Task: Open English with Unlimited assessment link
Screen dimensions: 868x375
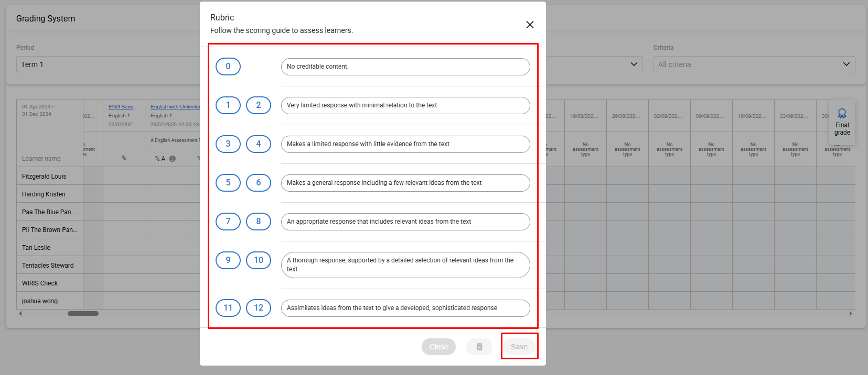Action: 175,107
